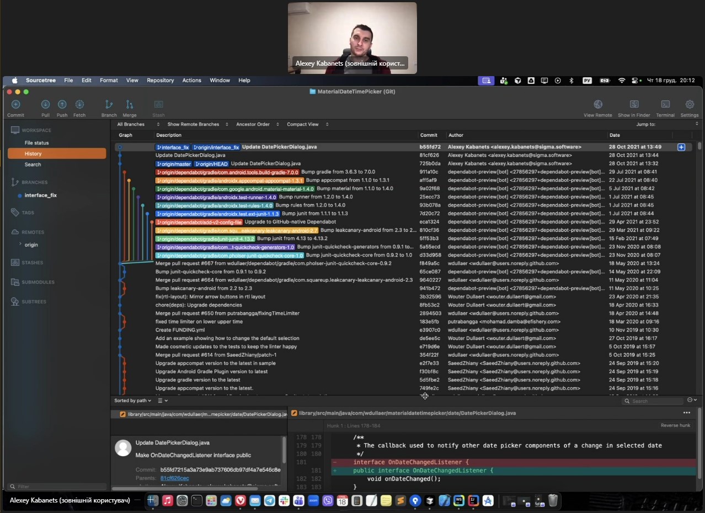705x513 pixels.
Task: Open Show in Finder icon
Action: [634, 105]
